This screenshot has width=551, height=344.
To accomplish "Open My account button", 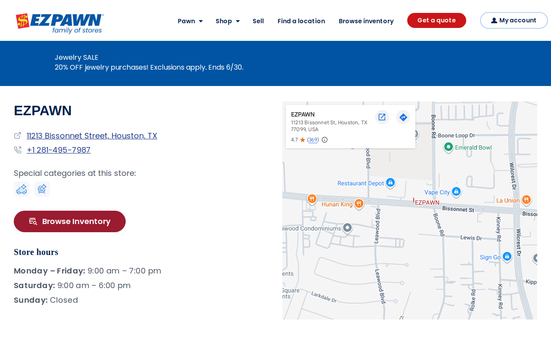I will pos(514,20).
